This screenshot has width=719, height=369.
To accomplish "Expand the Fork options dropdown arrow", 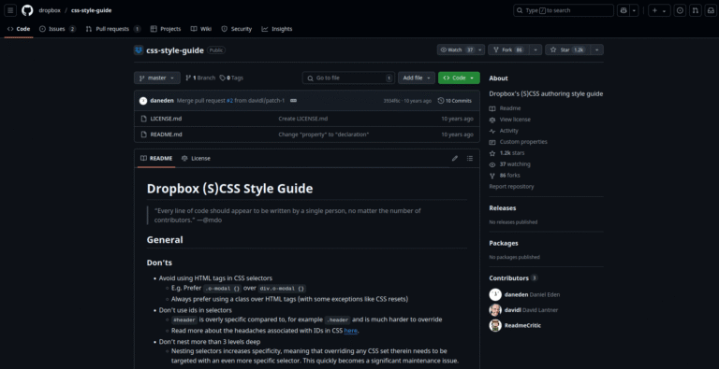I will tap(536, 50).
